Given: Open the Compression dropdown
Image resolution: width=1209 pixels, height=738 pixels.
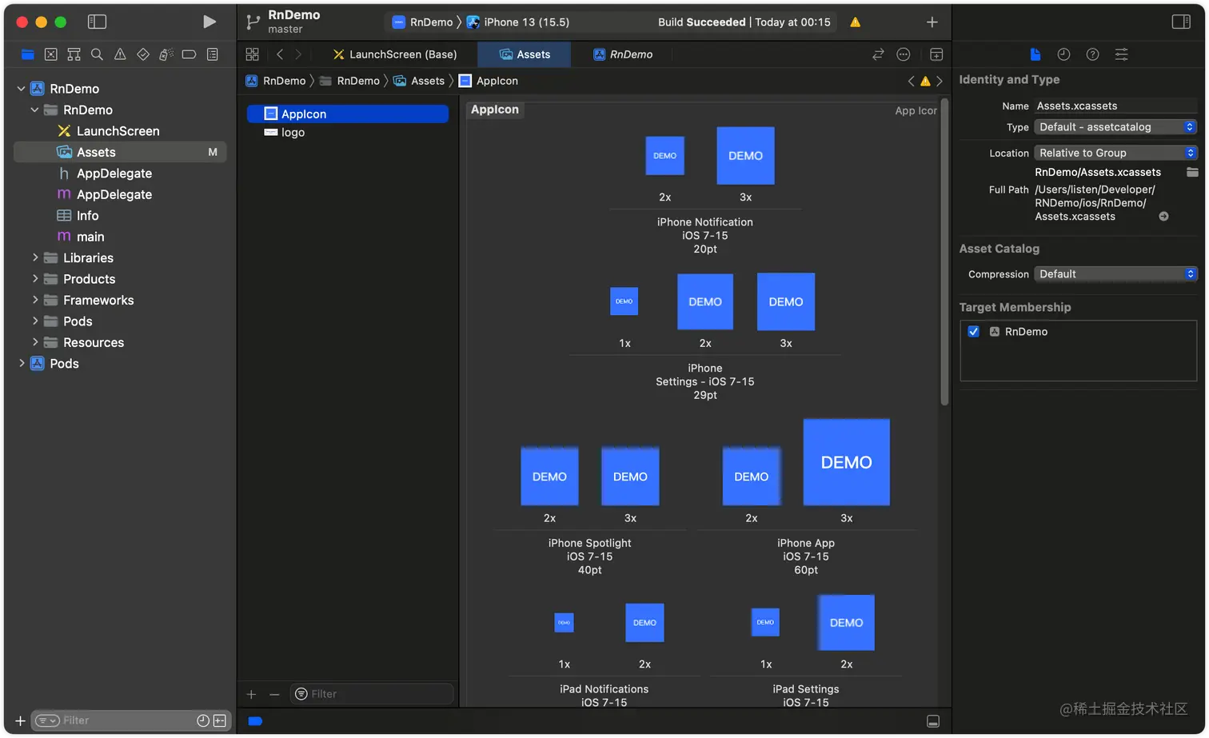Looking at the screenshot, I should click(x=1115, y=274).
